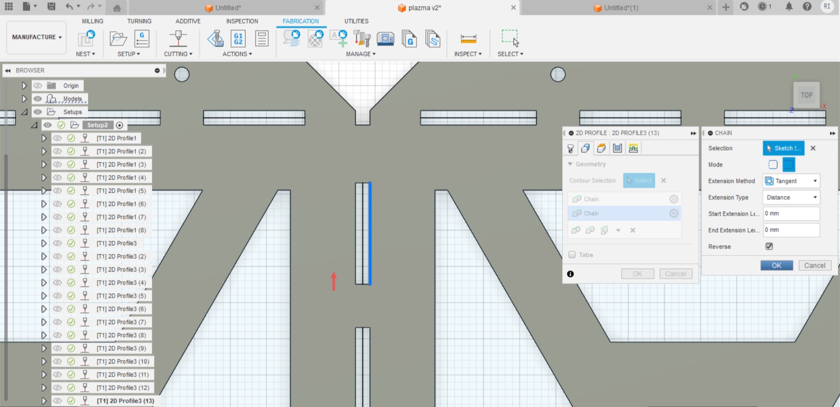Open the Linking tab in the 2D Profile dialog
840x407 pixels.
(x=633, y=148)
